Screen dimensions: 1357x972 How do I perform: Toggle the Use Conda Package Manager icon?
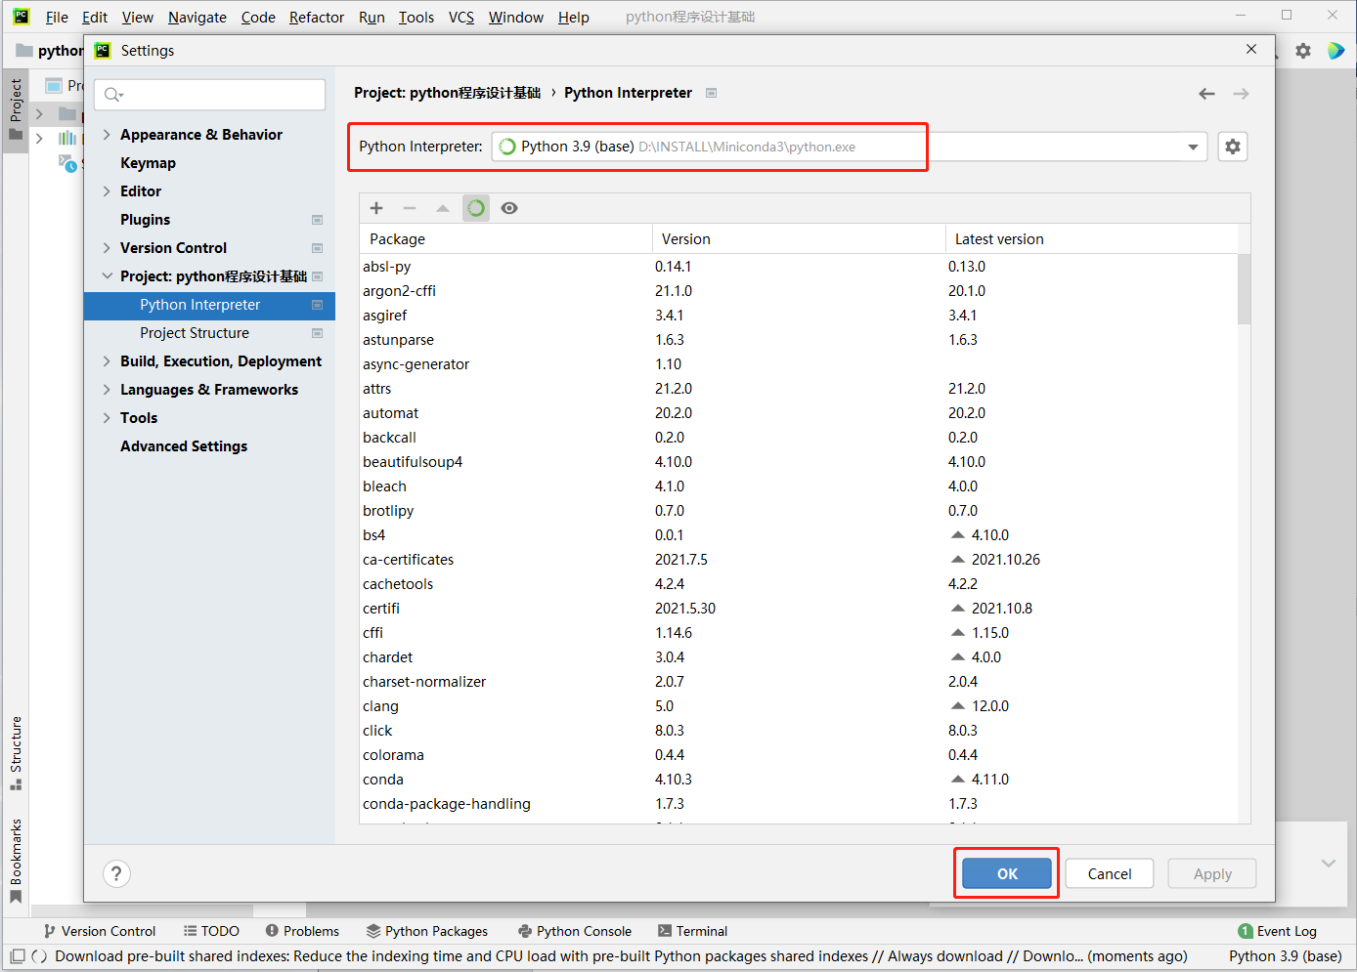click(x=475, y=207)
